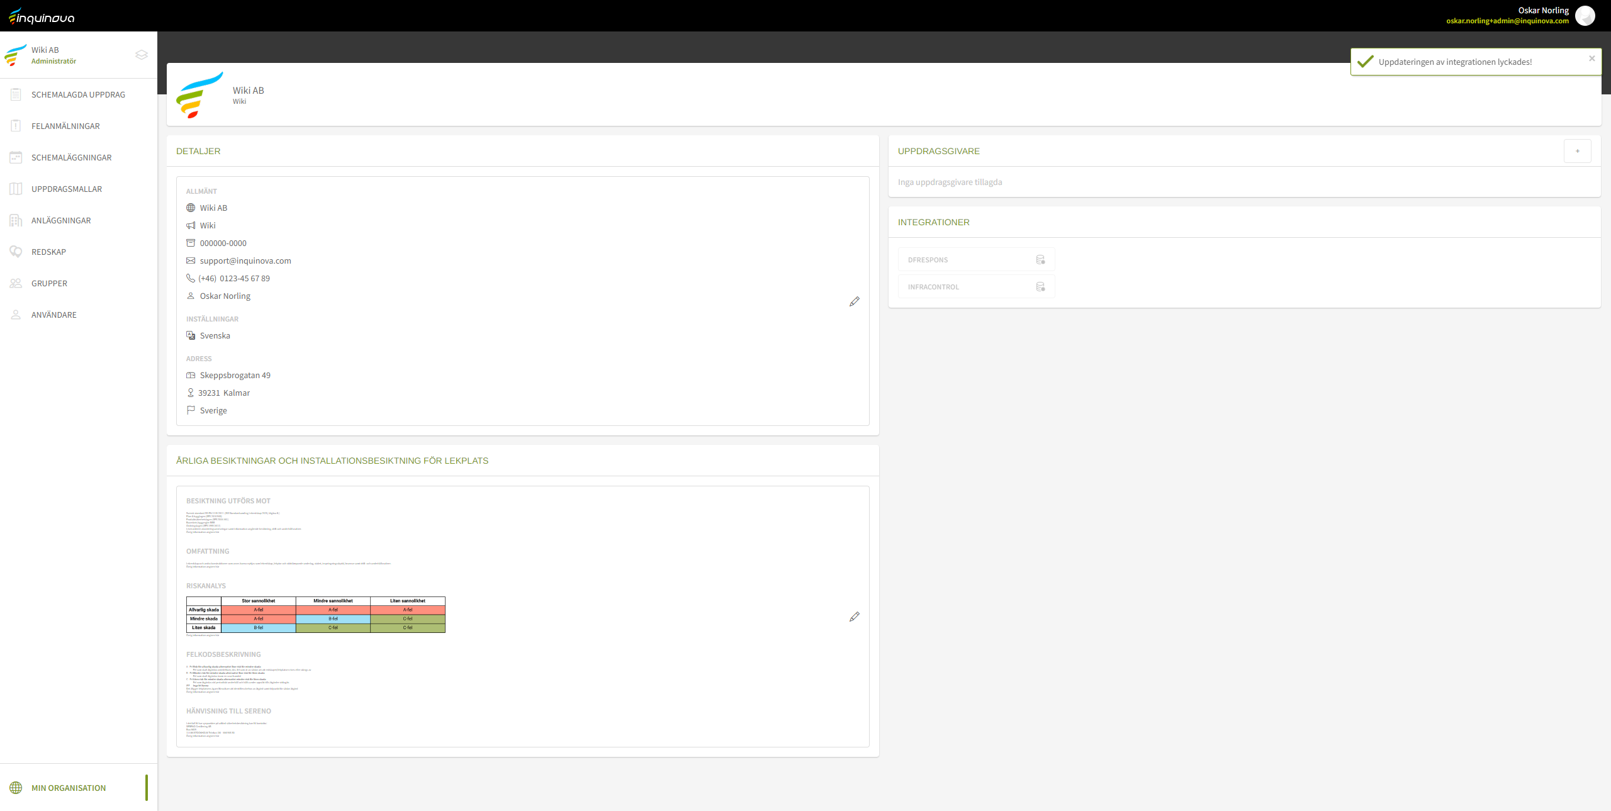Close the integration updated notification
The width and height of the screenshot is (1611, 811).
1591,59
